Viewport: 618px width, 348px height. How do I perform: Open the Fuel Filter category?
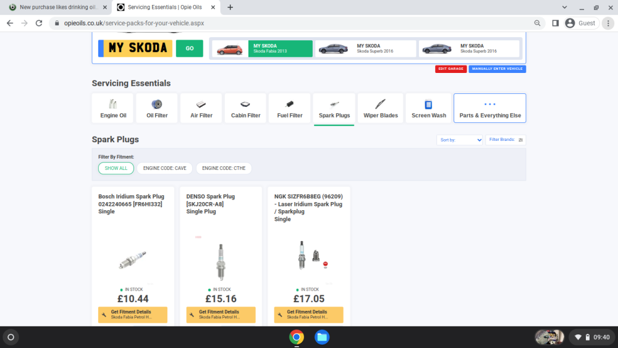click(290, 108)
